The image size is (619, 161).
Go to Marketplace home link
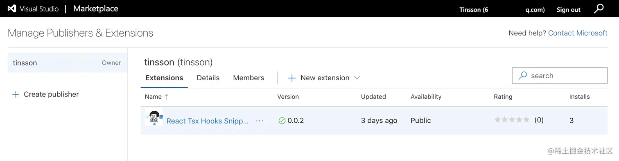click(96, 9)
